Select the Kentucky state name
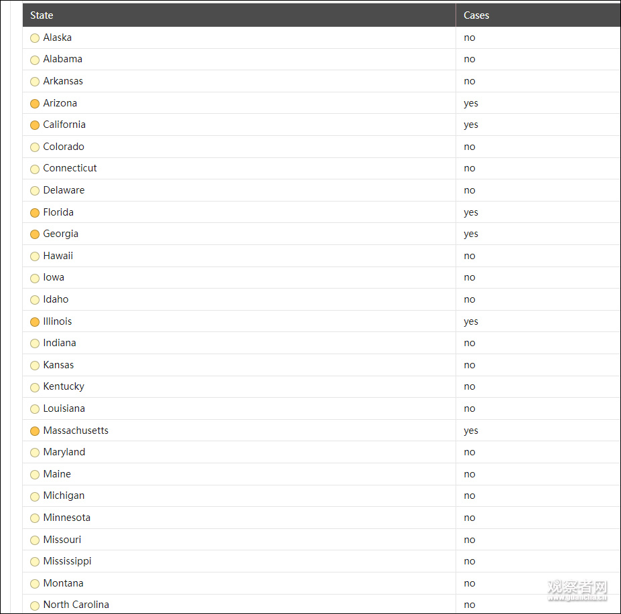Screen dimensions: 621x614 [x=64, y=386]
